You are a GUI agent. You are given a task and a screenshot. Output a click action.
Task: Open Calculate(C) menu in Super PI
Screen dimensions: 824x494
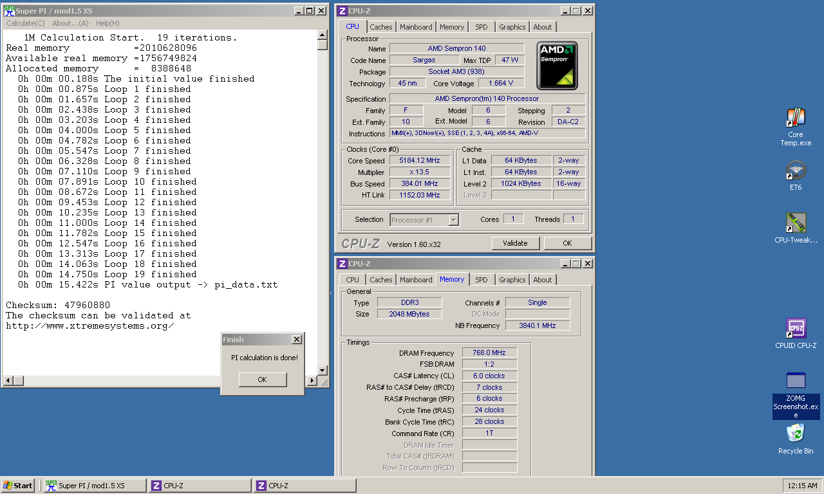pyautogui.click(x=26, y=23)
